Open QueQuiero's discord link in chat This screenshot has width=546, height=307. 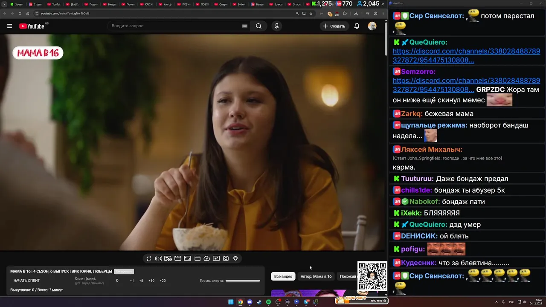pos(466,55)
